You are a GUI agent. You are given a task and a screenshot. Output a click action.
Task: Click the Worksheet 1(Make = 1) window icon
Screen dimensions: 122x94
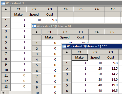(x=64, y=46)
